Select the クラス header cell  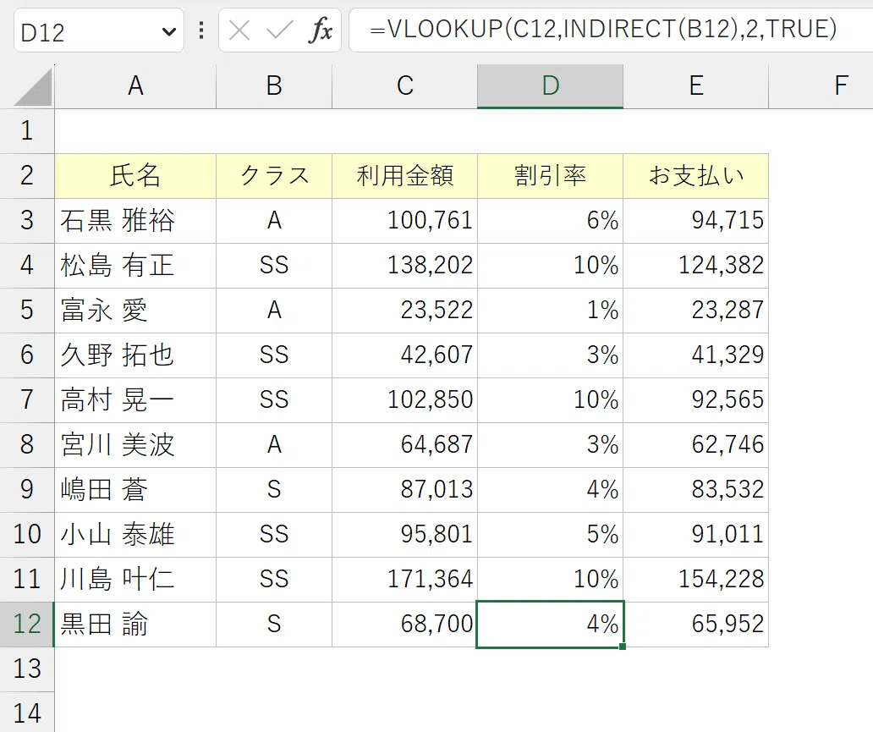click(274, 175)
